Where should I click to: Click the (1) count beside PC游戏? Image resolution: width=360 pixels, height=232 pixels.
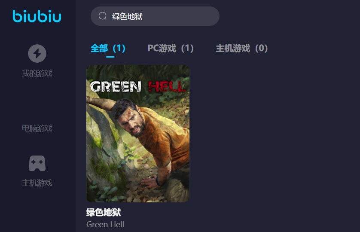coord(187,48)
